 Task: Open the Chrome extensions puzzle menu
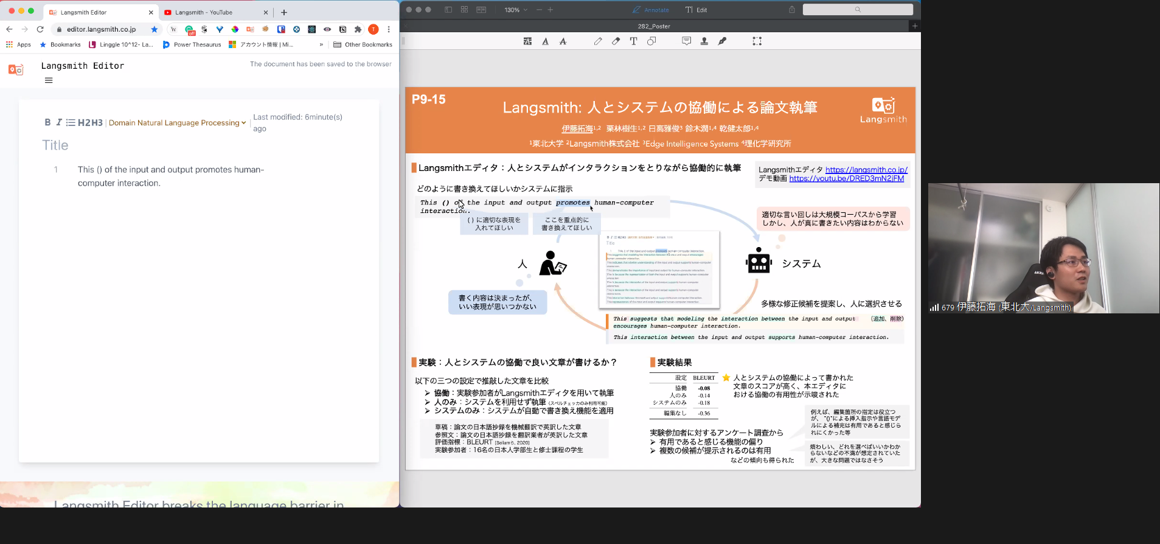point(358,29)
